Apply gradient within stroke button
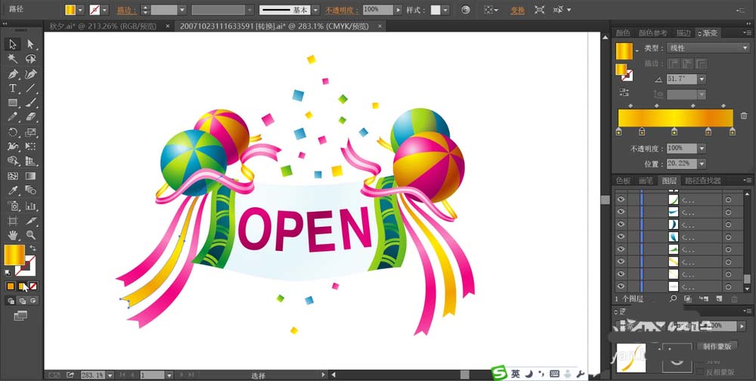Image resolution: width=756 pixels, height=381 pixels. tap(674, 63)
